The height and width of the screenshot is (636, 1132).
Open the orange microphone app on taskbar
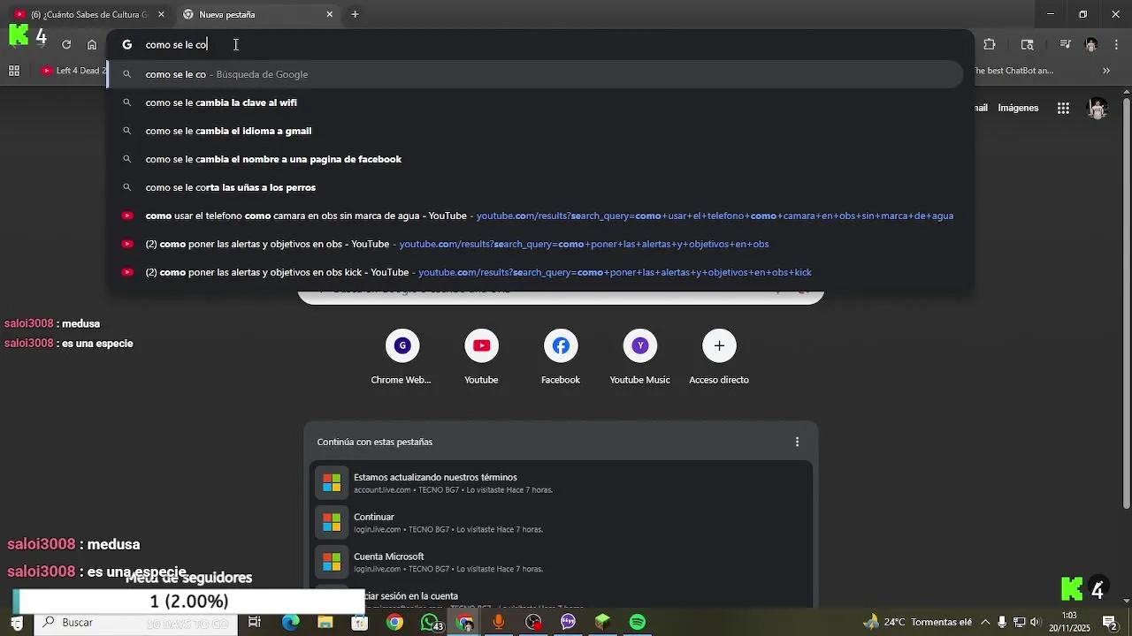pyautogui.click(x=499, y=623)
